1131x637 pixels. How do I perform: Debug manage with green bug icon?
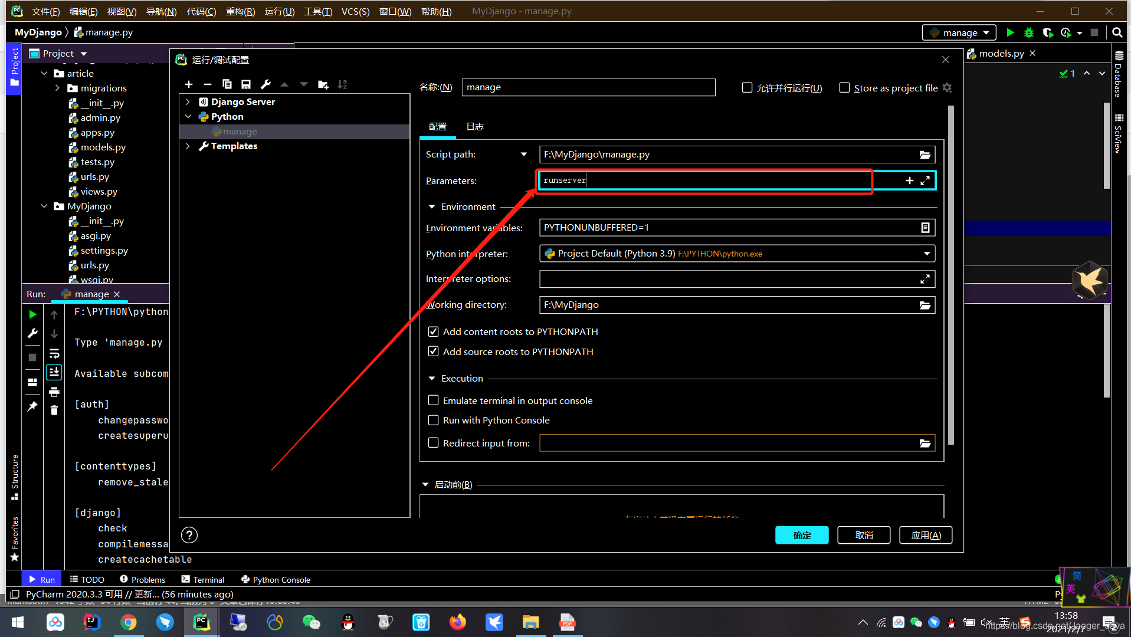[1029, 32]
